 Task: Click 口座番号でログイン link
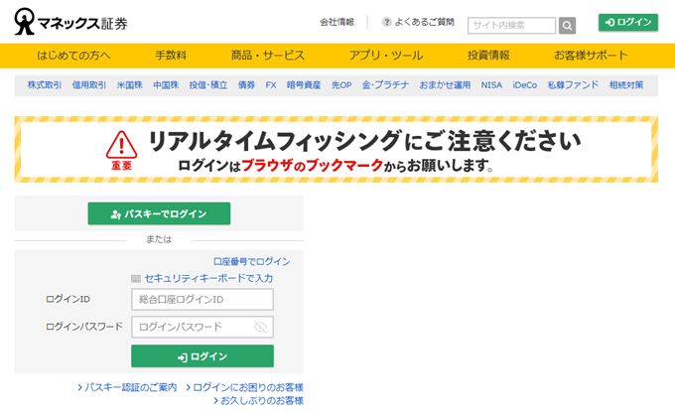[x=252, y=262]
